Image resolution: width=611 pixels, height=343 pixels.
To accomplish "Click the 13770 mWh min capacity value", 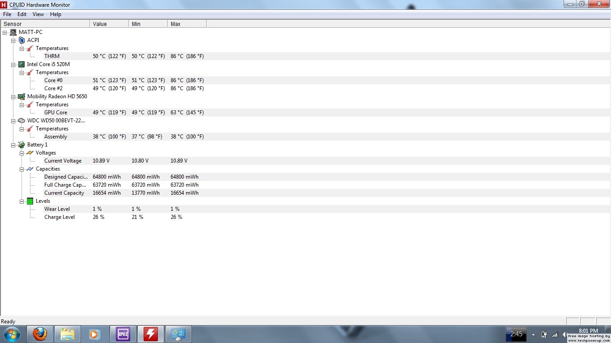I will coord(145,193).
